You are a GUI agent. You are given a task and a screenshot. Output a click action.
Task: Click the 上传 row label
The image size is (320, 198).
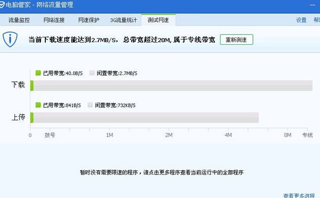18,117
